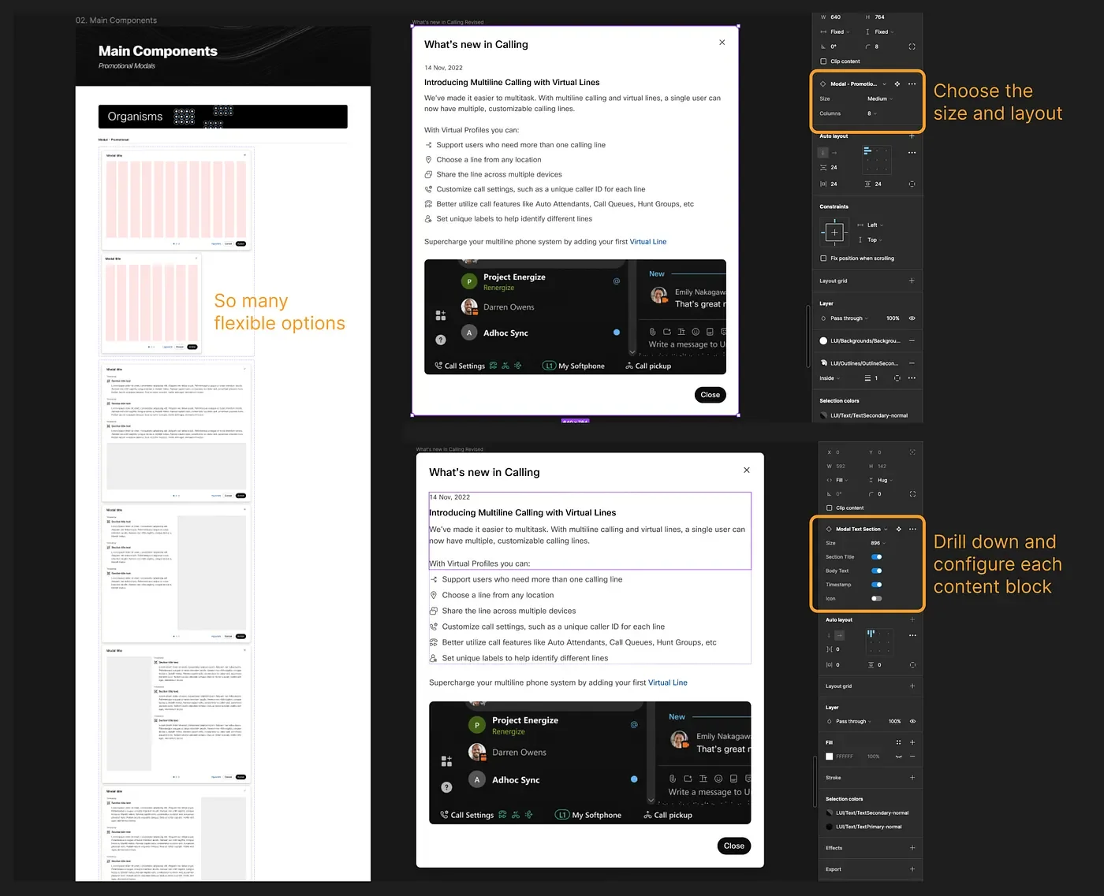Open stroke advanced options next to Inside row
This screenshot has width=1104, height=896.
tap(912, 378)
